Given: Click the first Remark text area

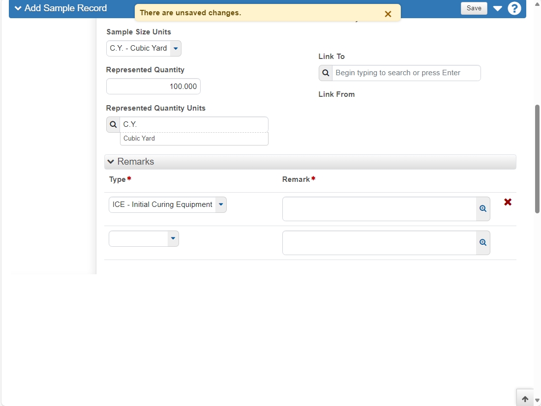Looking at the screenshot, I should coord(379,209).
